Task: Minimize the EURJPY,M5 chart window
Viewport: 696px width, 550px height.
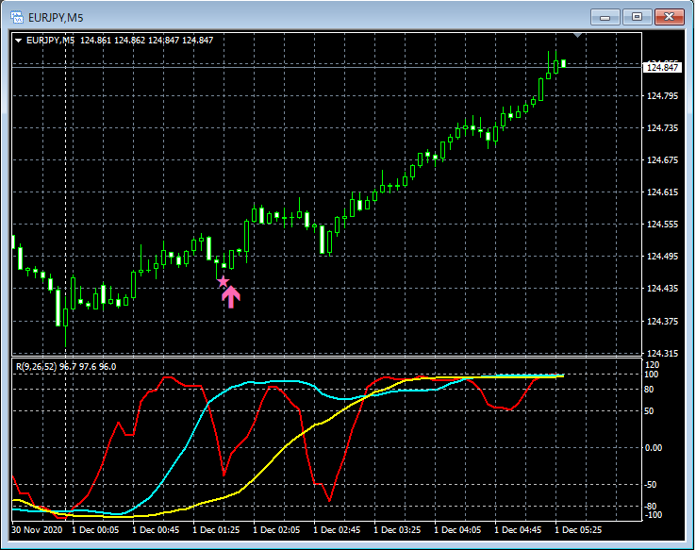Action: 606,17
